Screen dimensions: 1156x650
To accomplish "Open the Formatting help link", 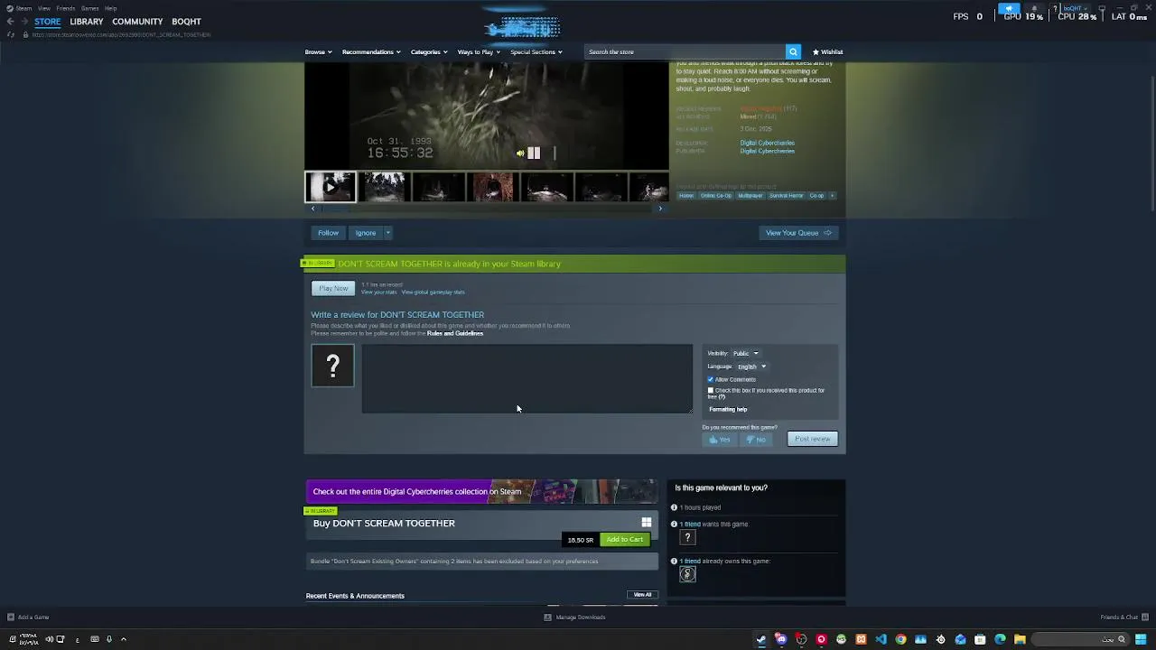I will tap(728, 409).
